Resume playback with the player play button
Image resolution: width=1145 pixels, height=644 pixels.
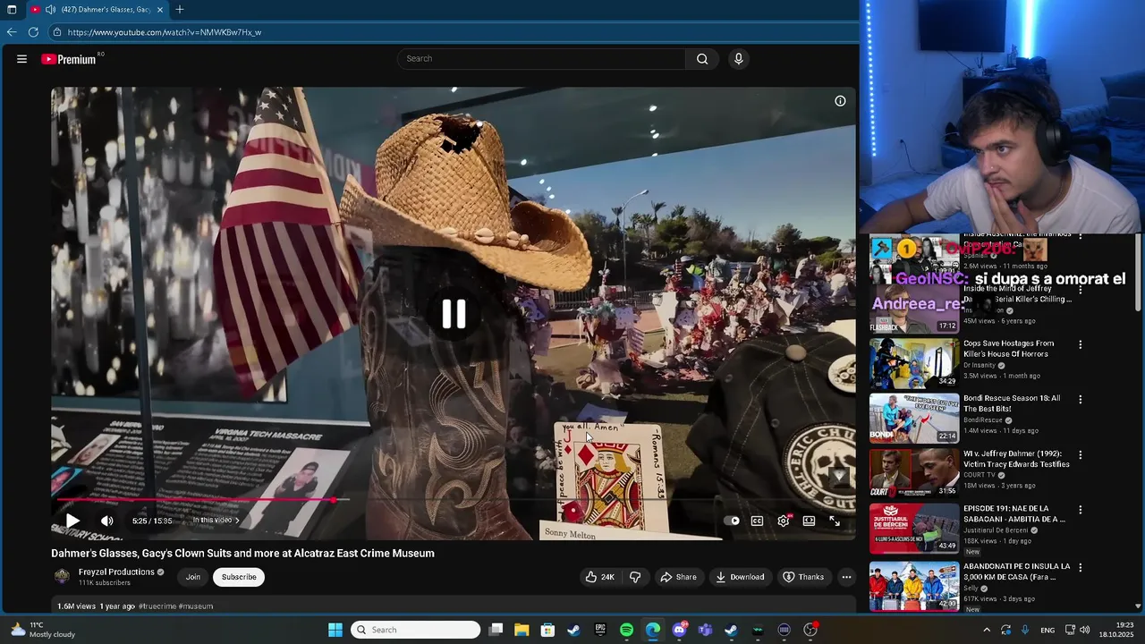tap(72, 521)
